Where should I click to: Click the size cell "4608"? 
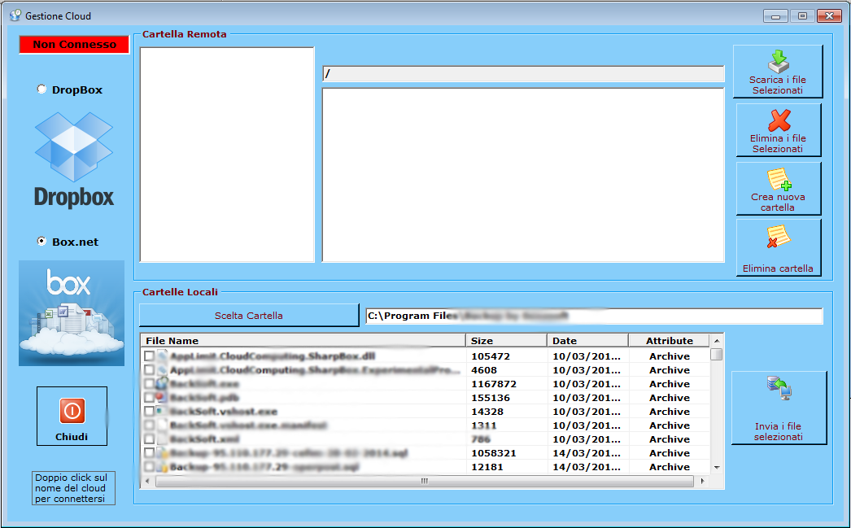click(x=484, y=370)
